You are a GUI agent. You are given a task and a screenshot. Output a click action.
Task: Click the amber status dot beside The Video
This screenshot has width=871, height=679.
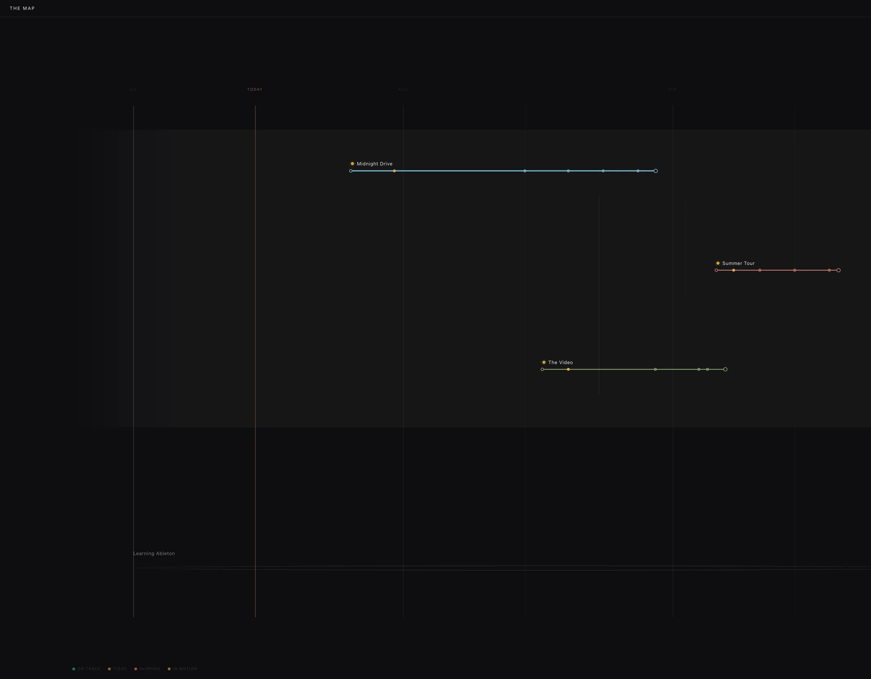click(544, 362)
